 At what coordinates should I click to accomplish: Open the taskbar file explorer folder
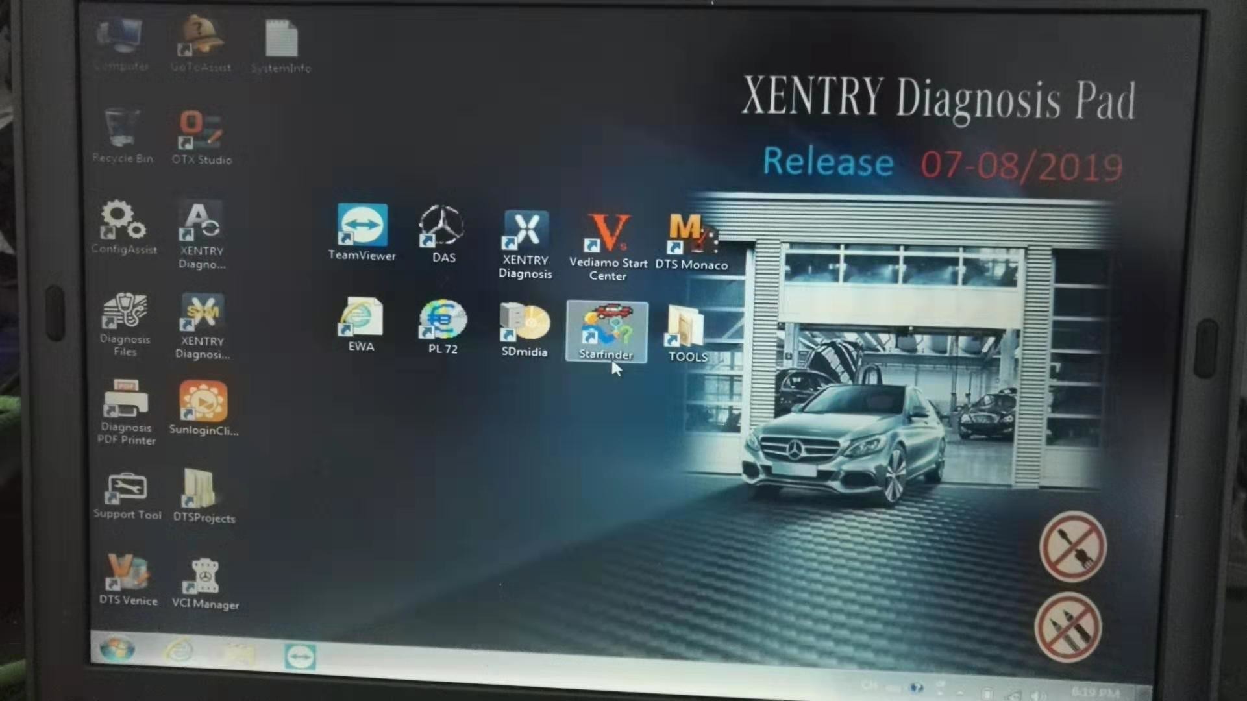pyautogui.click(x=238, y=654)
